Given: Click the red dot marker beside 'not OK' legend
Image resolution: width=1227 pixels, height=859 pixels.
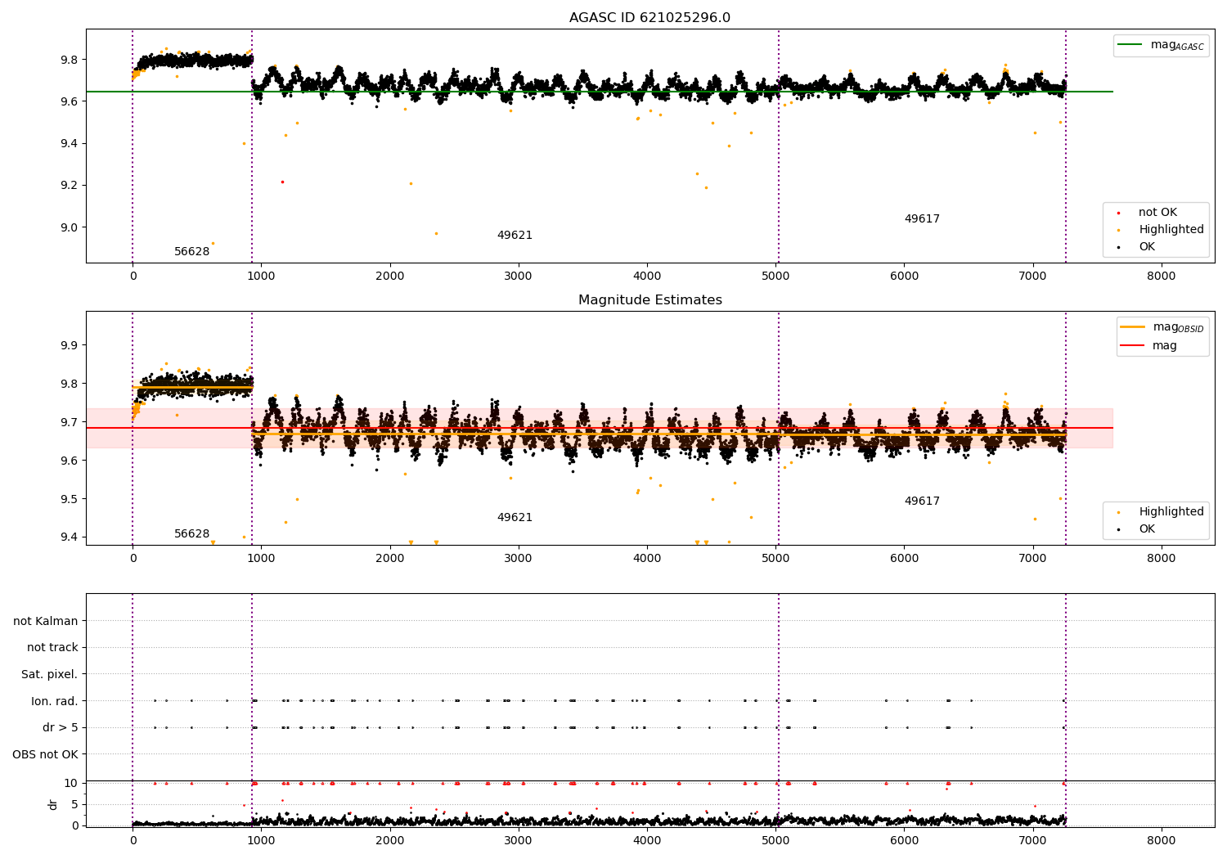Looking at the screenshot, I should [x=1118, y=213].
